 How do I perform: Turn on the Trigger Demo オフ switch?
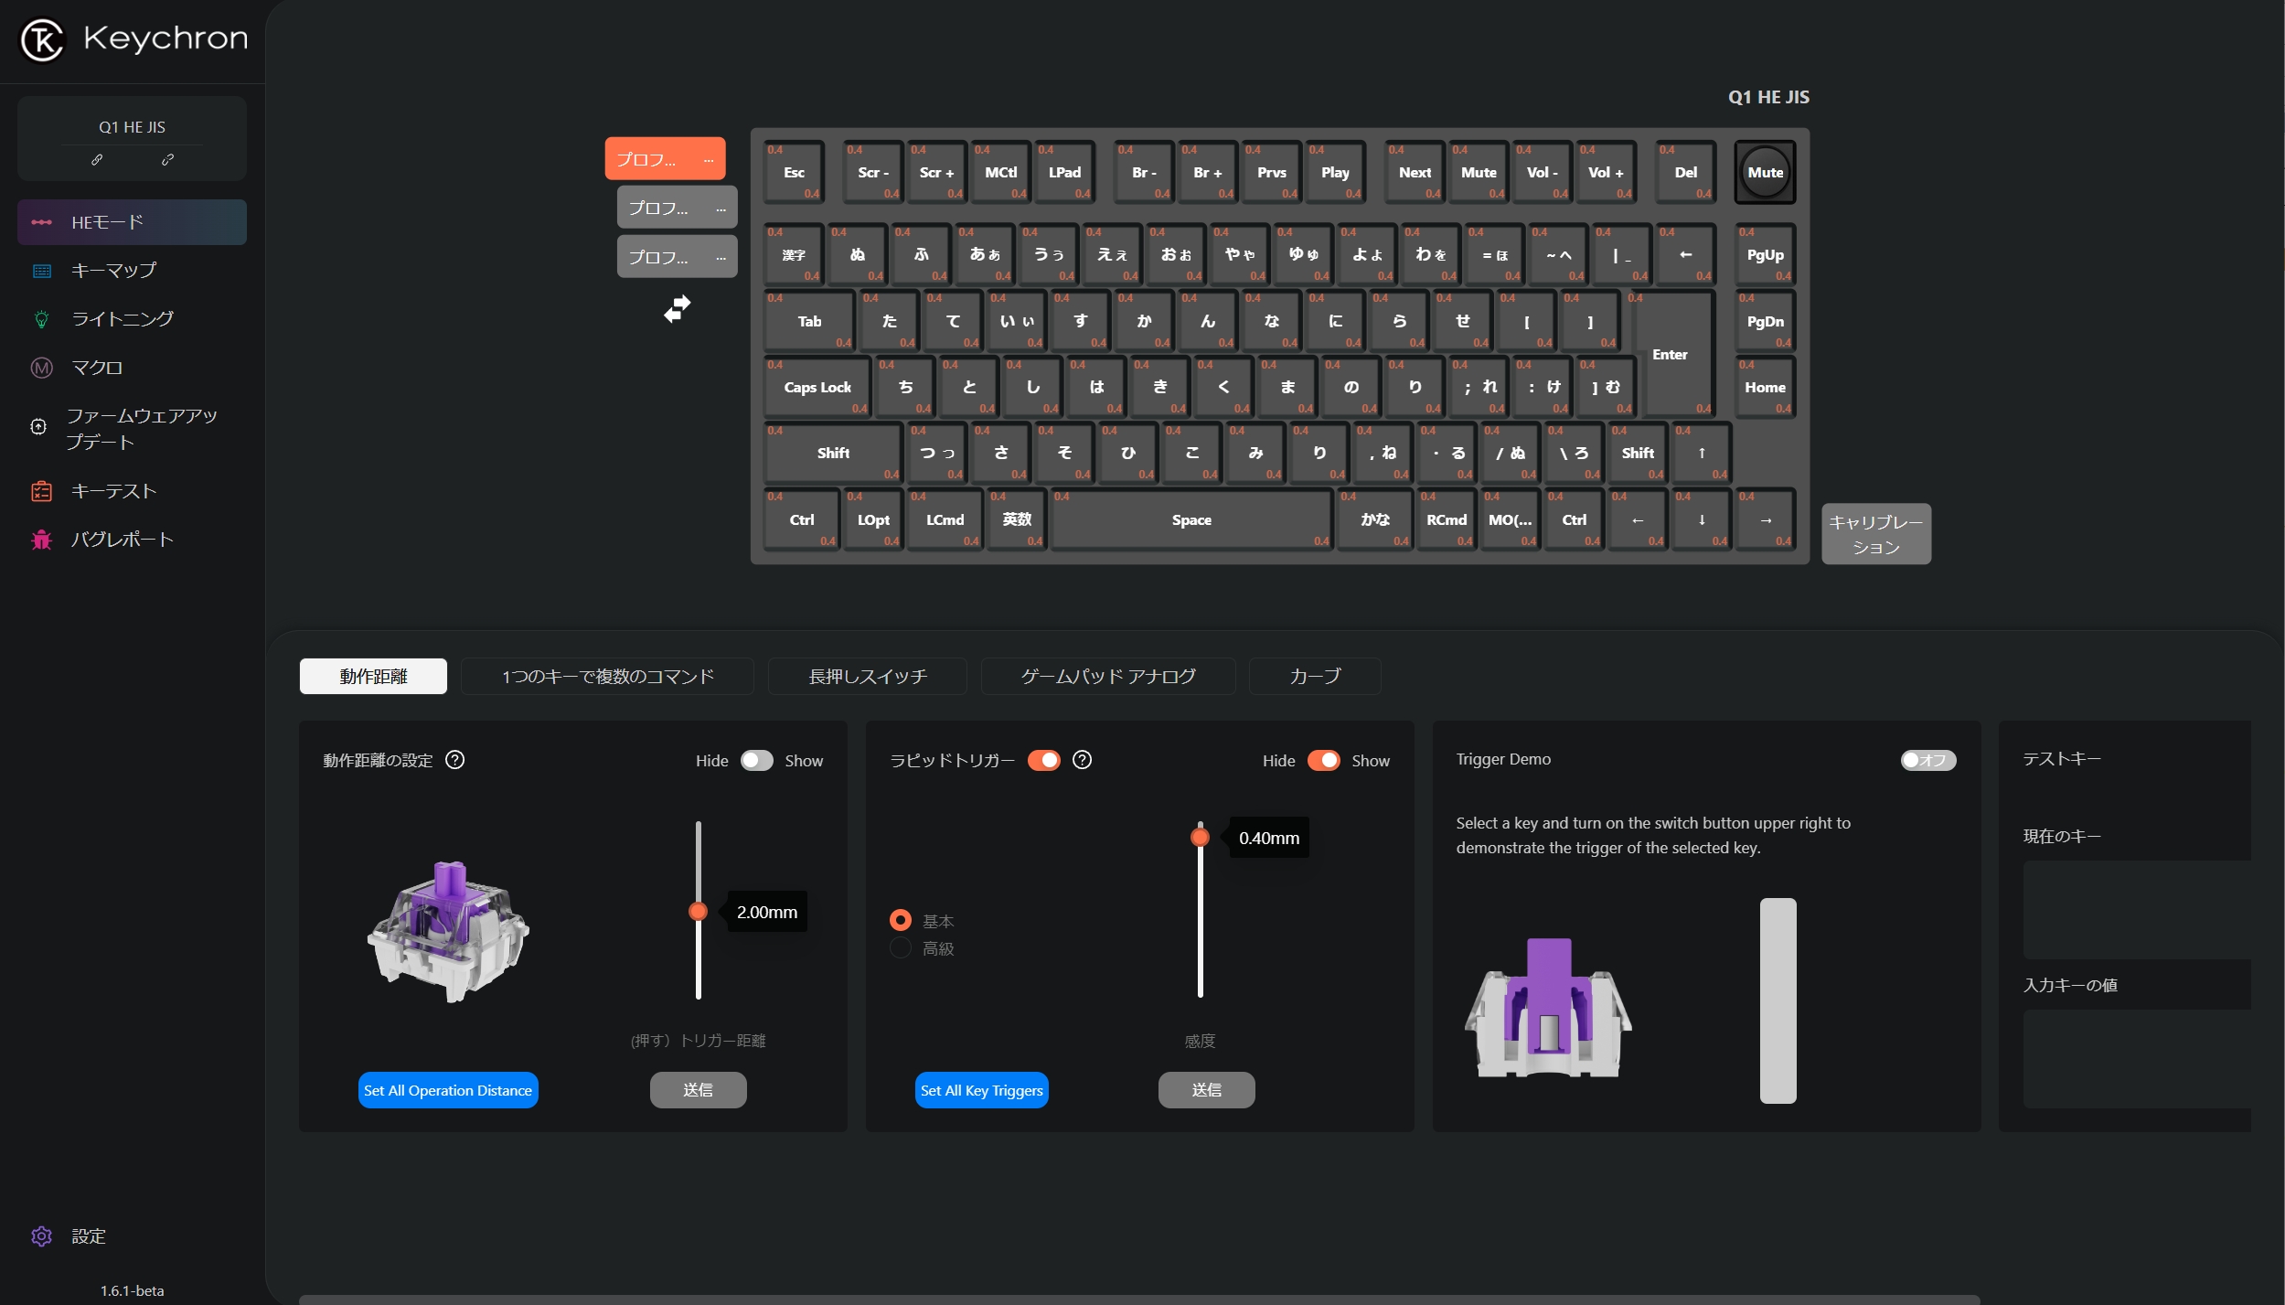click(x=1927, y=760)
